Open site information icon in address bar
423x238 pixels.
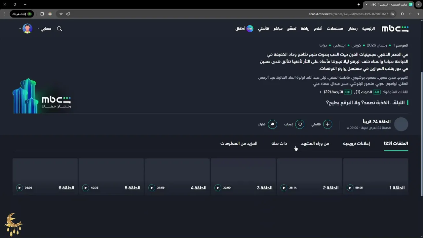(393, 14)
